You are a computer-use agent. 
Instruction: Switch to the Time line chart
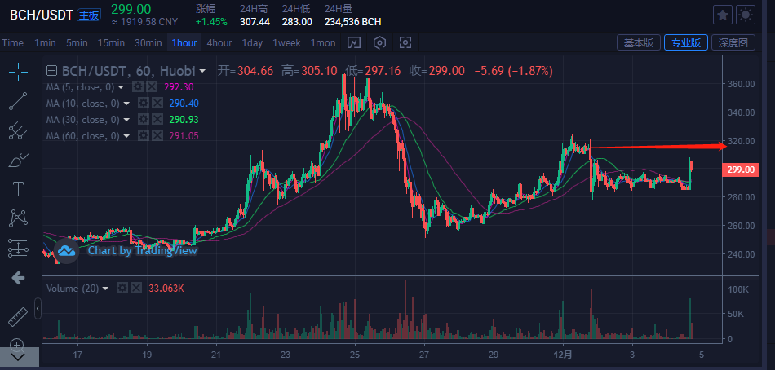click(x=13, y=43)
